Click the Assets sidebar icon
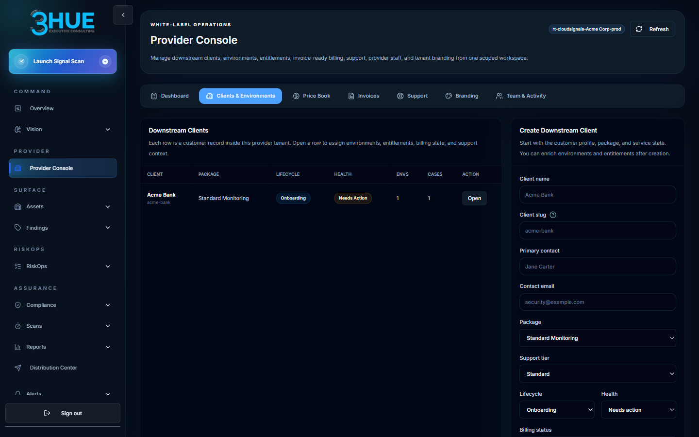The image size is (699, 437). pyautogui.click(x=18, y=207)
